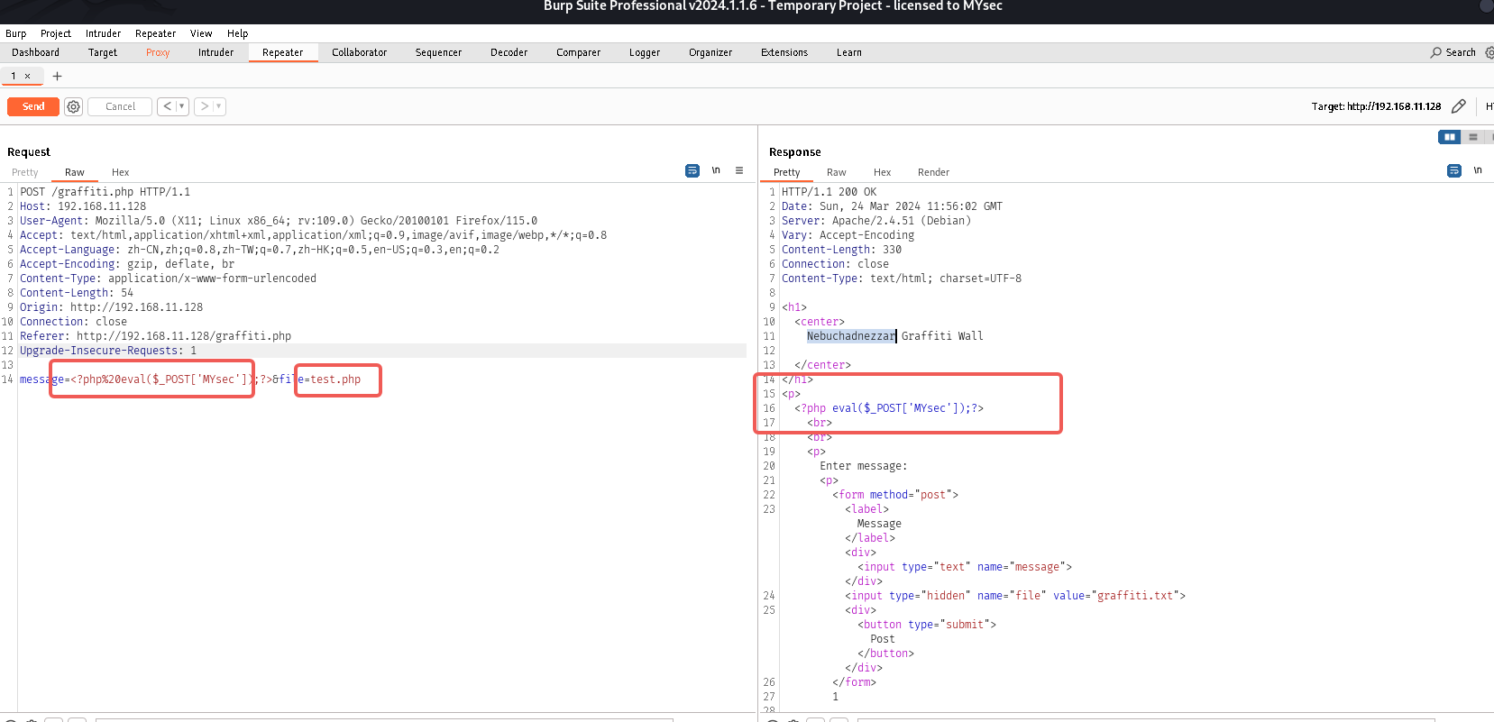
Task: Click the Target URL label
Action: tap(1376, 106)
